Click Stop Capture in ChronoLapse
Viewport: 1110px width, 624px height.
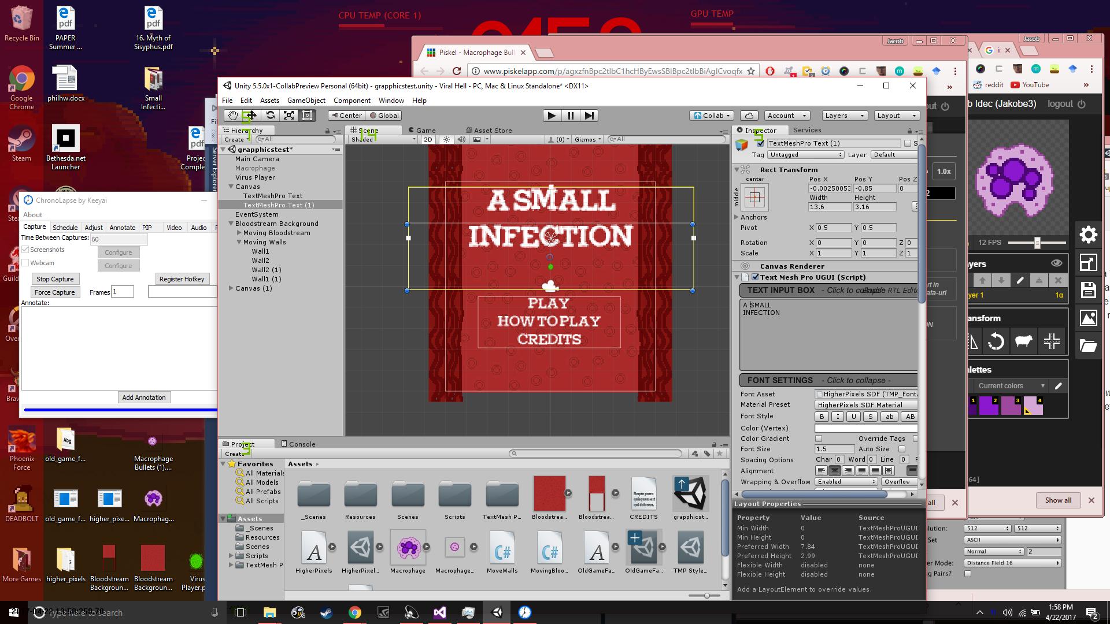point(55,279)
